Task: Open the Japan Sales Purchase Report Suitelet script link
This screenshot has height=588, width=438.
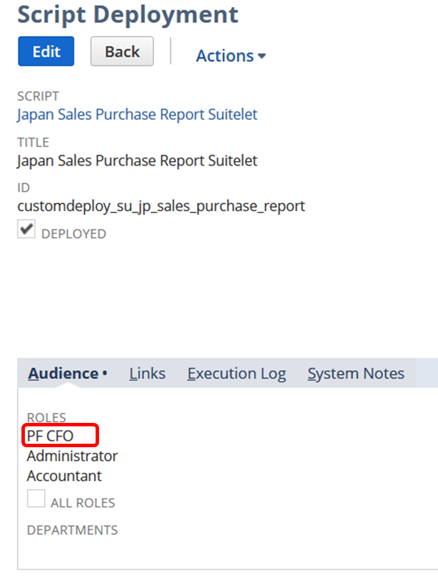Action: tap(137, 114)
